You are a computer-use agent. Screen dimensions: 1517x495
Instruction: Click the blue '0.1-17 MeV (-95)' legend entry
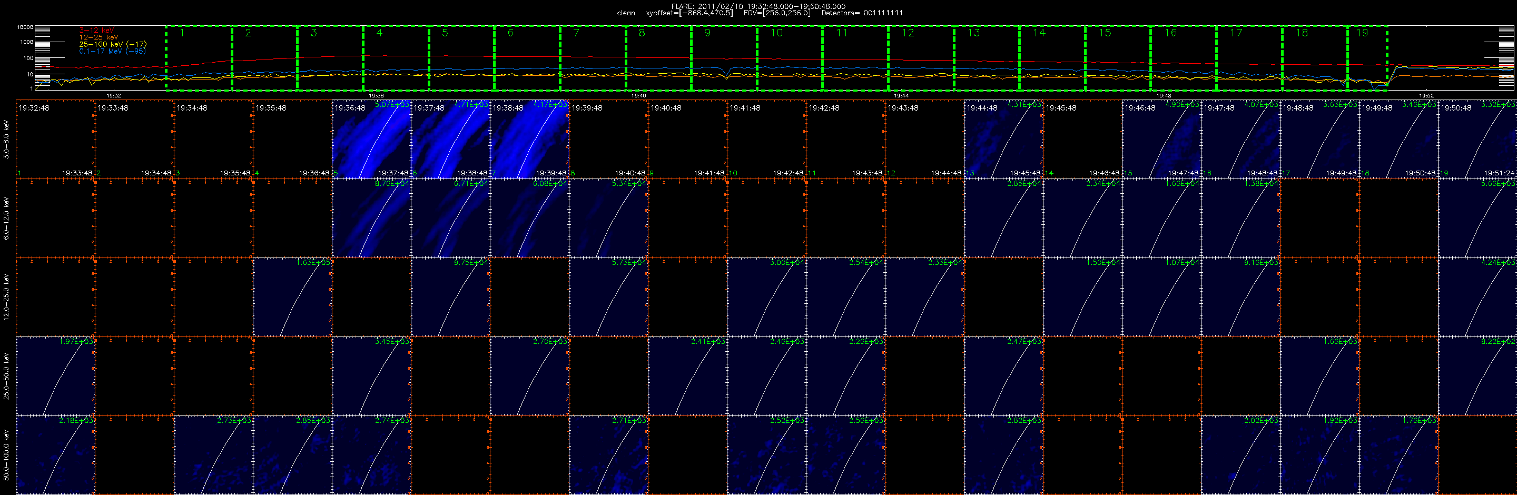(113, 51)
